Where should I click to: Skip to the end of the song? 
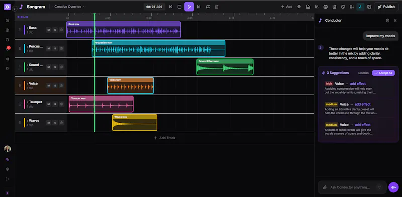click(198, 7)
